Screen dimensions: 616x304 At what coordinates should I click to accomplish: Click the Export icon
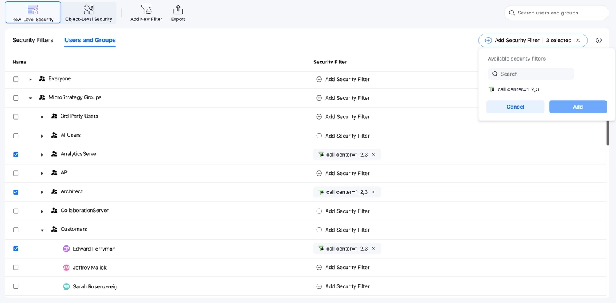(x=178, y=9)
